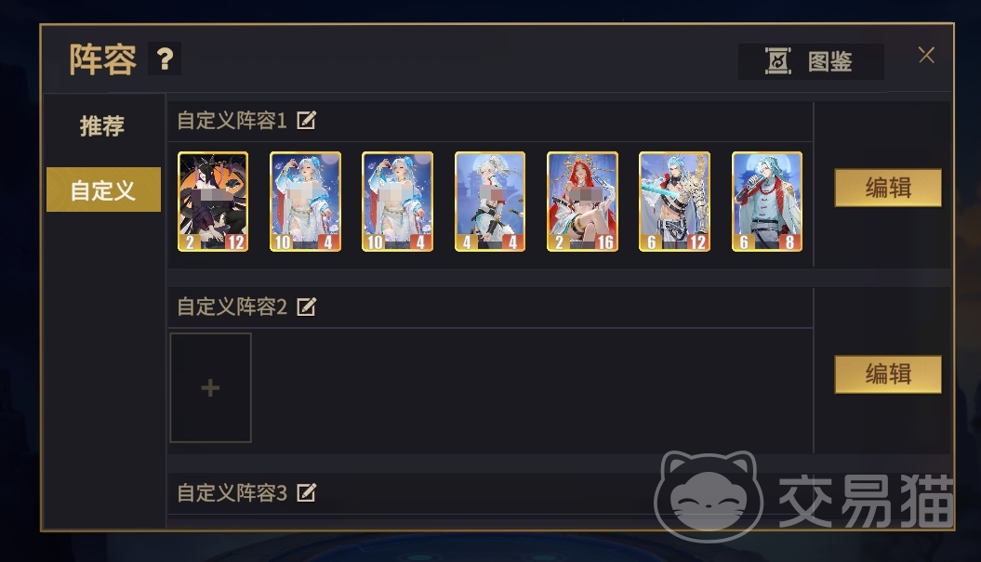Click the 自定义阵容3 lineup title
Screen dimensions: 981x562
(232, 493)
